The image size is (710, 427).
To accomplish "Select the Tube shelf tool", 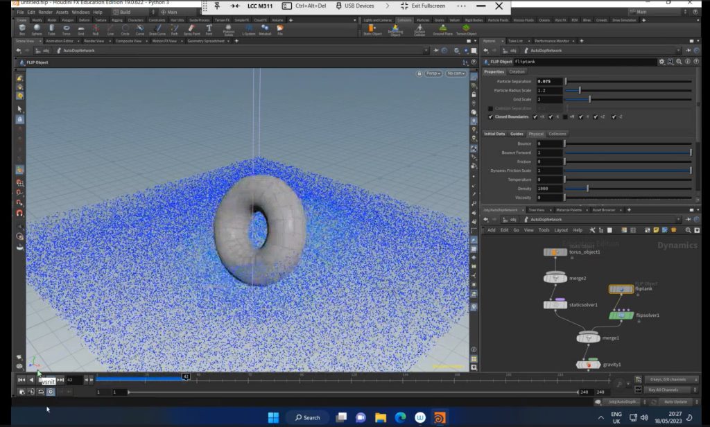I will coord(51,30).
